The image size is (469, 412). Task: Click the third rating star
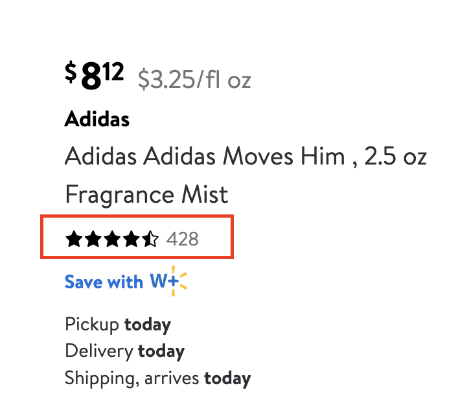(111, 240)
